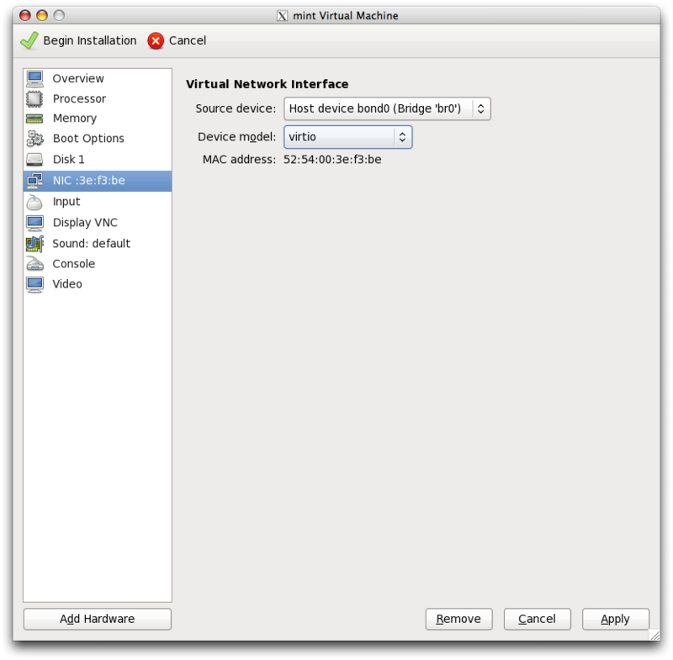The height and width of the screenshot is (660, 673).
Task: Open the Sound: default entry
Action: [98, 244]
